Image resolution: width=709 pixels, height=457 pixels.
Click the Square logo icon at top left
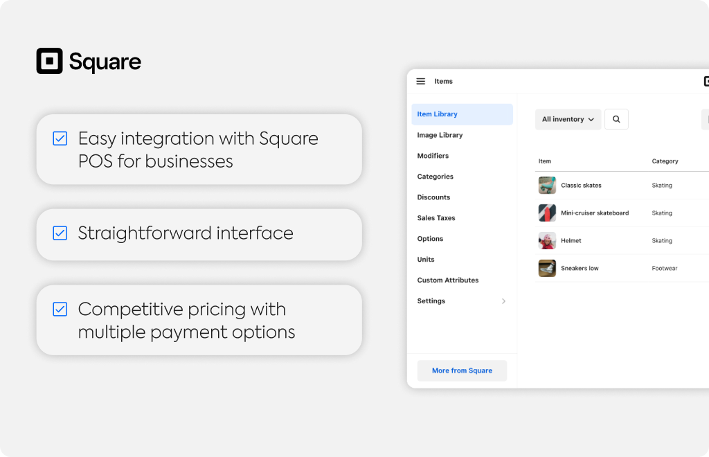(49, 61)
